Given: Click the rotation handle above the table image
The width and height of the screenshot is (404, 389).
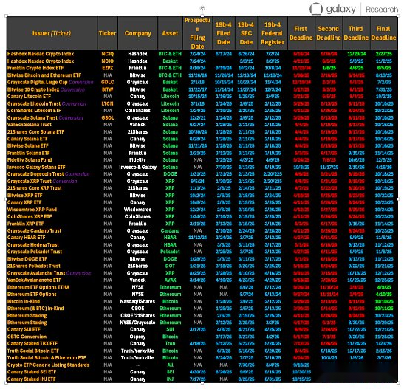Looking at the screenshot, I should (202, 9).
